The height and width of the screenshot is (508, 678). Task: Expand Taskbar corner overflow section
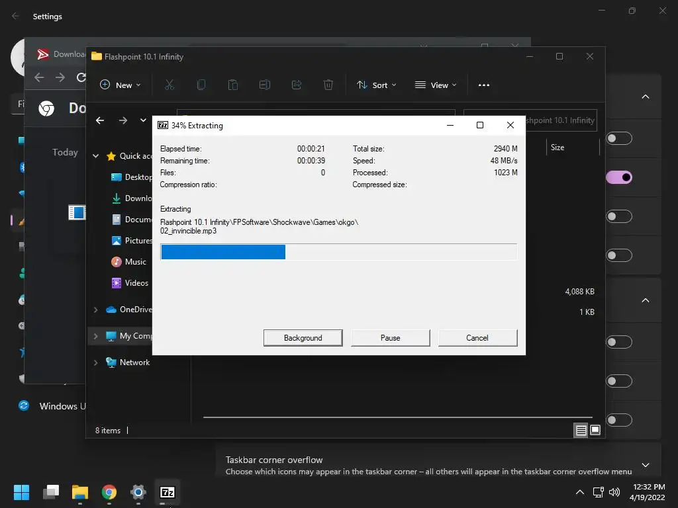pyautogui.click(x=645, y=465)
